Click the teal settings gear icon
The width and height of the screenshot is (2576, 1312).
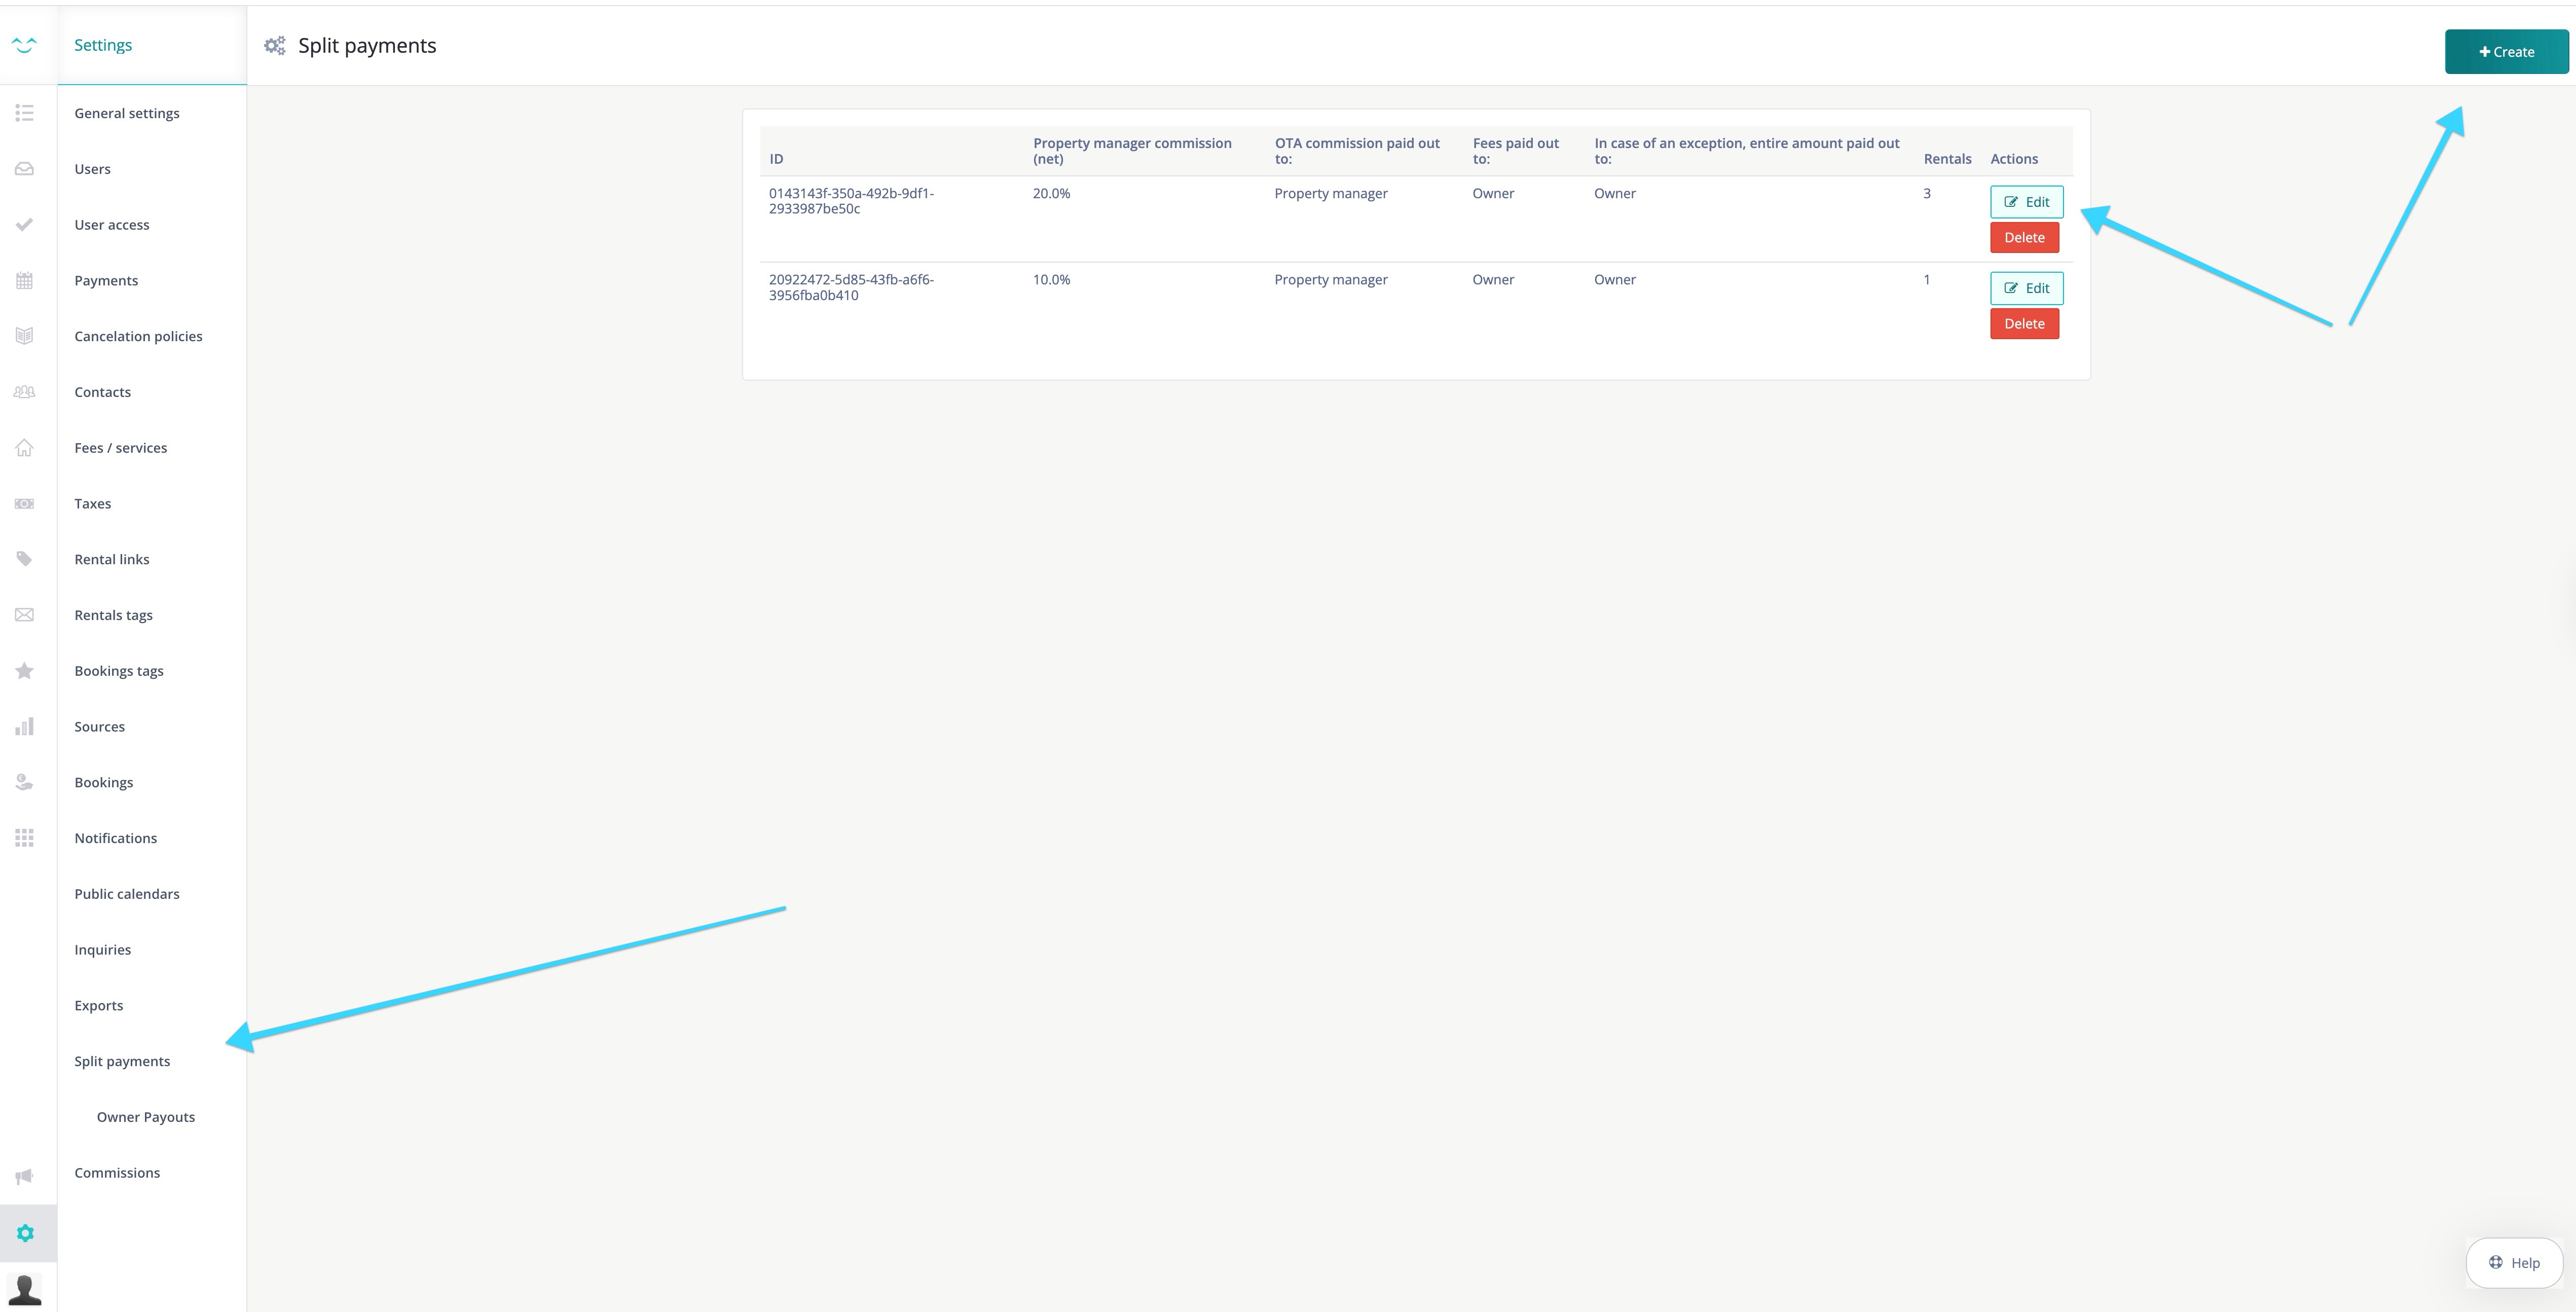click(x=26, y=1233)
